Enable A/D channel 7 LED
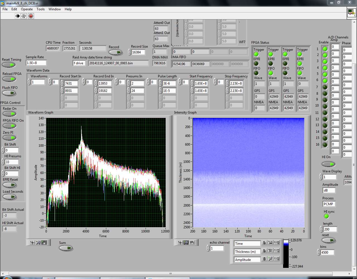The width and height of the screenshot is (357, 279). (325, 87)
